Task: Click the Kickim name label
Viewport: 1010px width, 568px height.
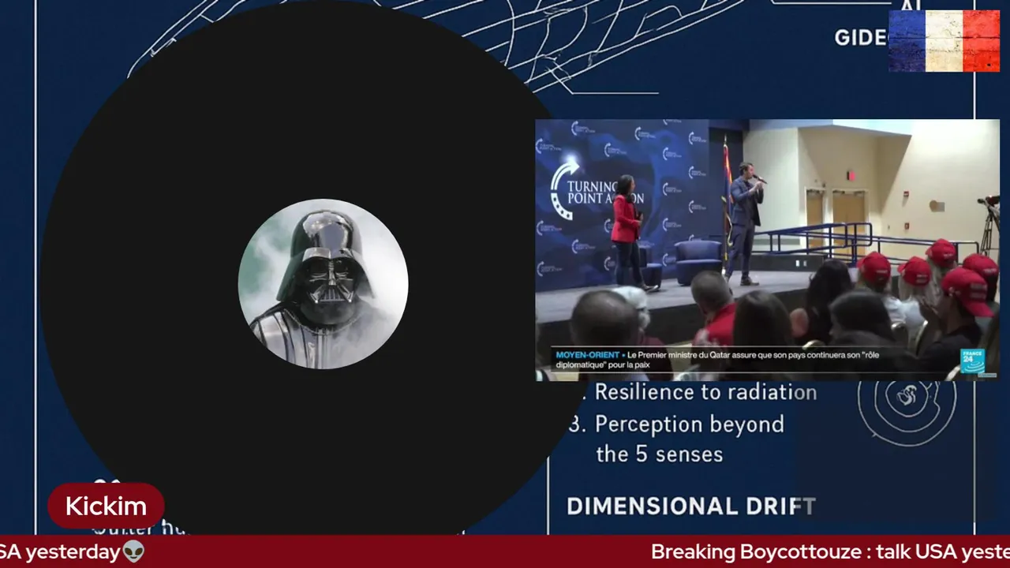Action: click(x=106, y=506)
